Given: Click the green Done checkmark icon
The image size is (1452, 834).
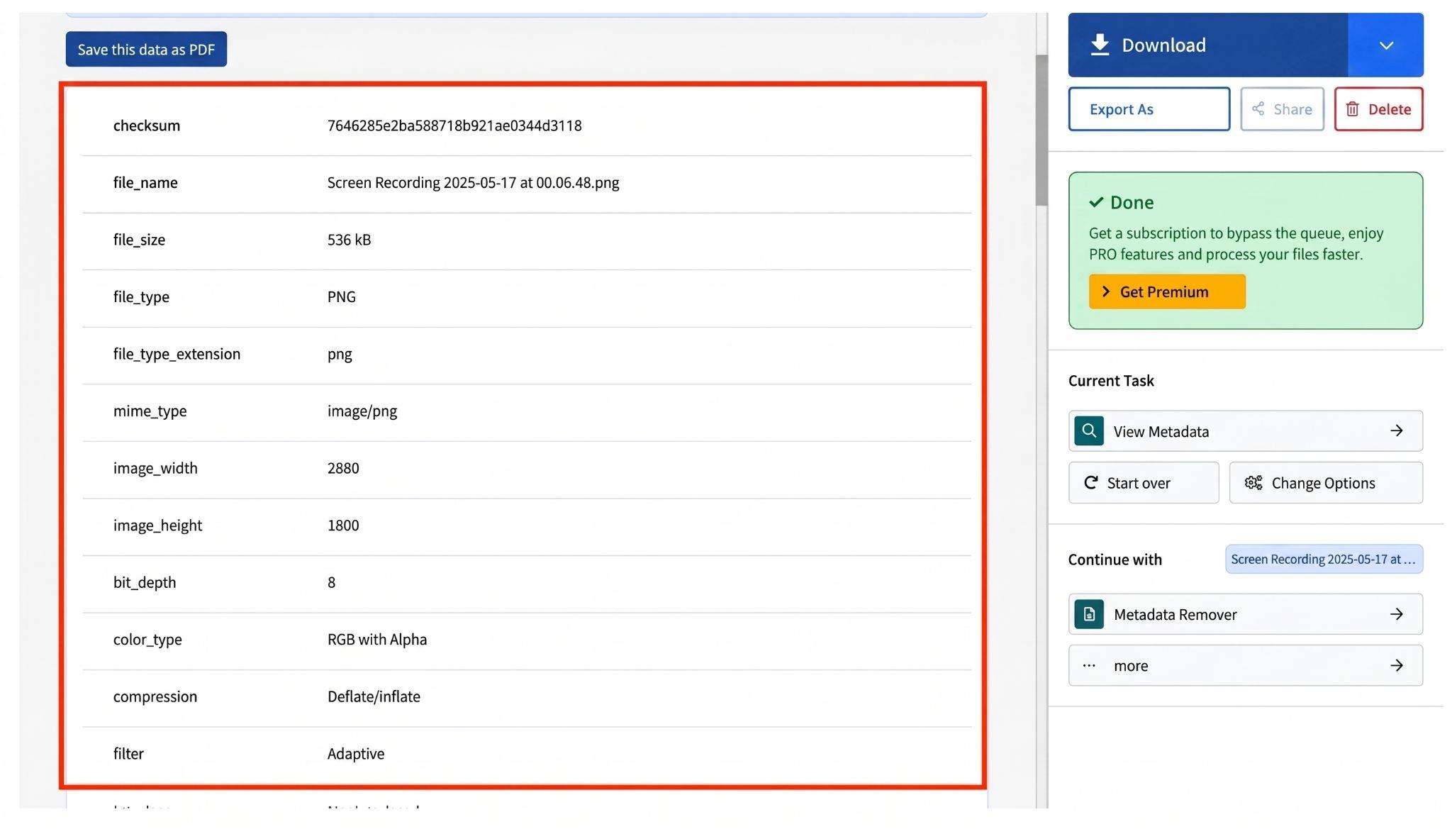Looking at the screenshot, I should click(1096, 202).
